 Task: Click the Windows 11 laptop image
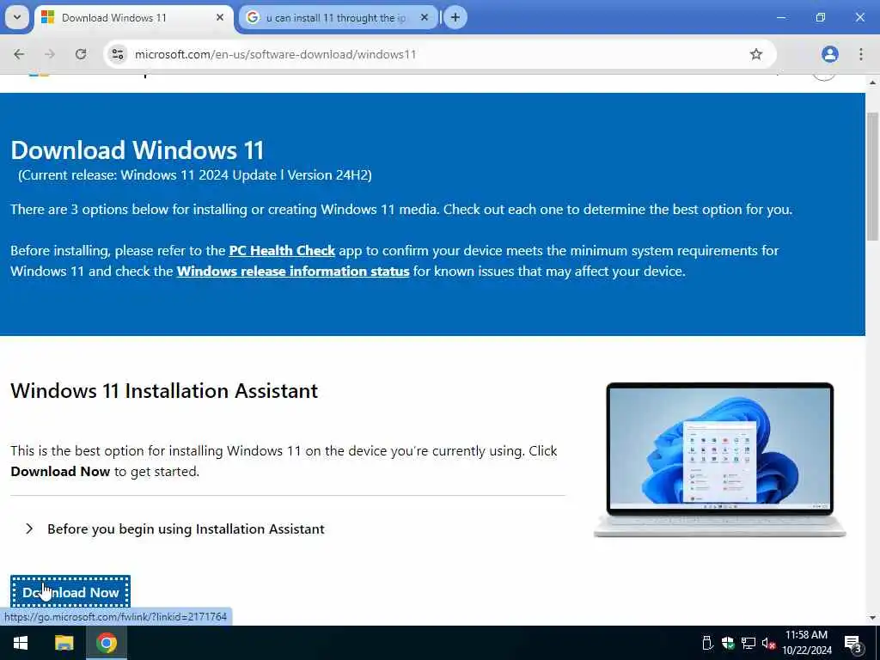coord(720,460)
